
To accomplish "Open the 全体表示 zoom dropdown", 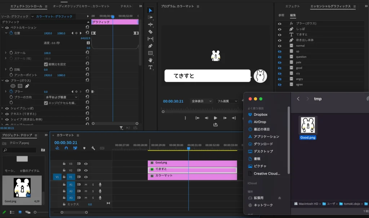I will click(202, 101).
